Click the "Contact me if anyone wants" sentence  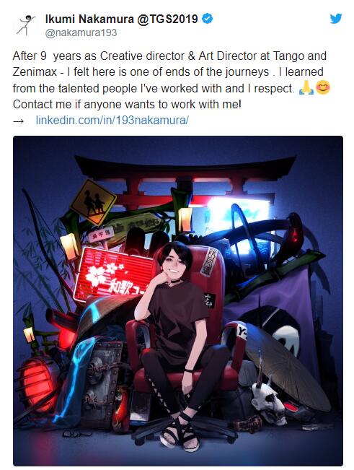click(127, 104)
